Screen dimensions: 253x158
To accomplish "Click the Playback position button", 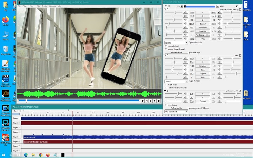I will coord(203,35).
